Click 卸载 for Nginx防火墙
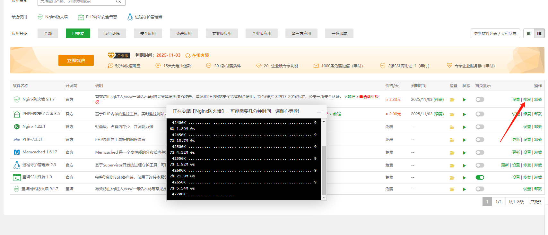 [x=538, y=100]
